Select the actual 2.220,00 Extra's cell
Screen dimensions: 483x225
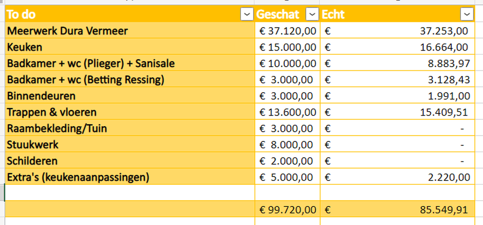click(x=398, y=177)
